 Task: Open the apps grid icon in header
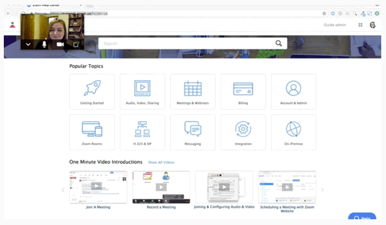pyautogui.click(x=360, y=25)
